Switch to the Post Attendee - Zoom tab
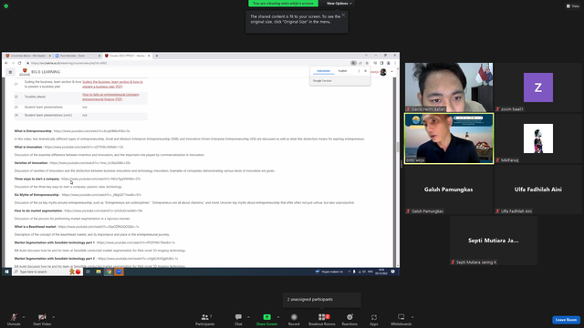Image resolution: width=584 pixels, height=328 pixels. click(78, 56)
